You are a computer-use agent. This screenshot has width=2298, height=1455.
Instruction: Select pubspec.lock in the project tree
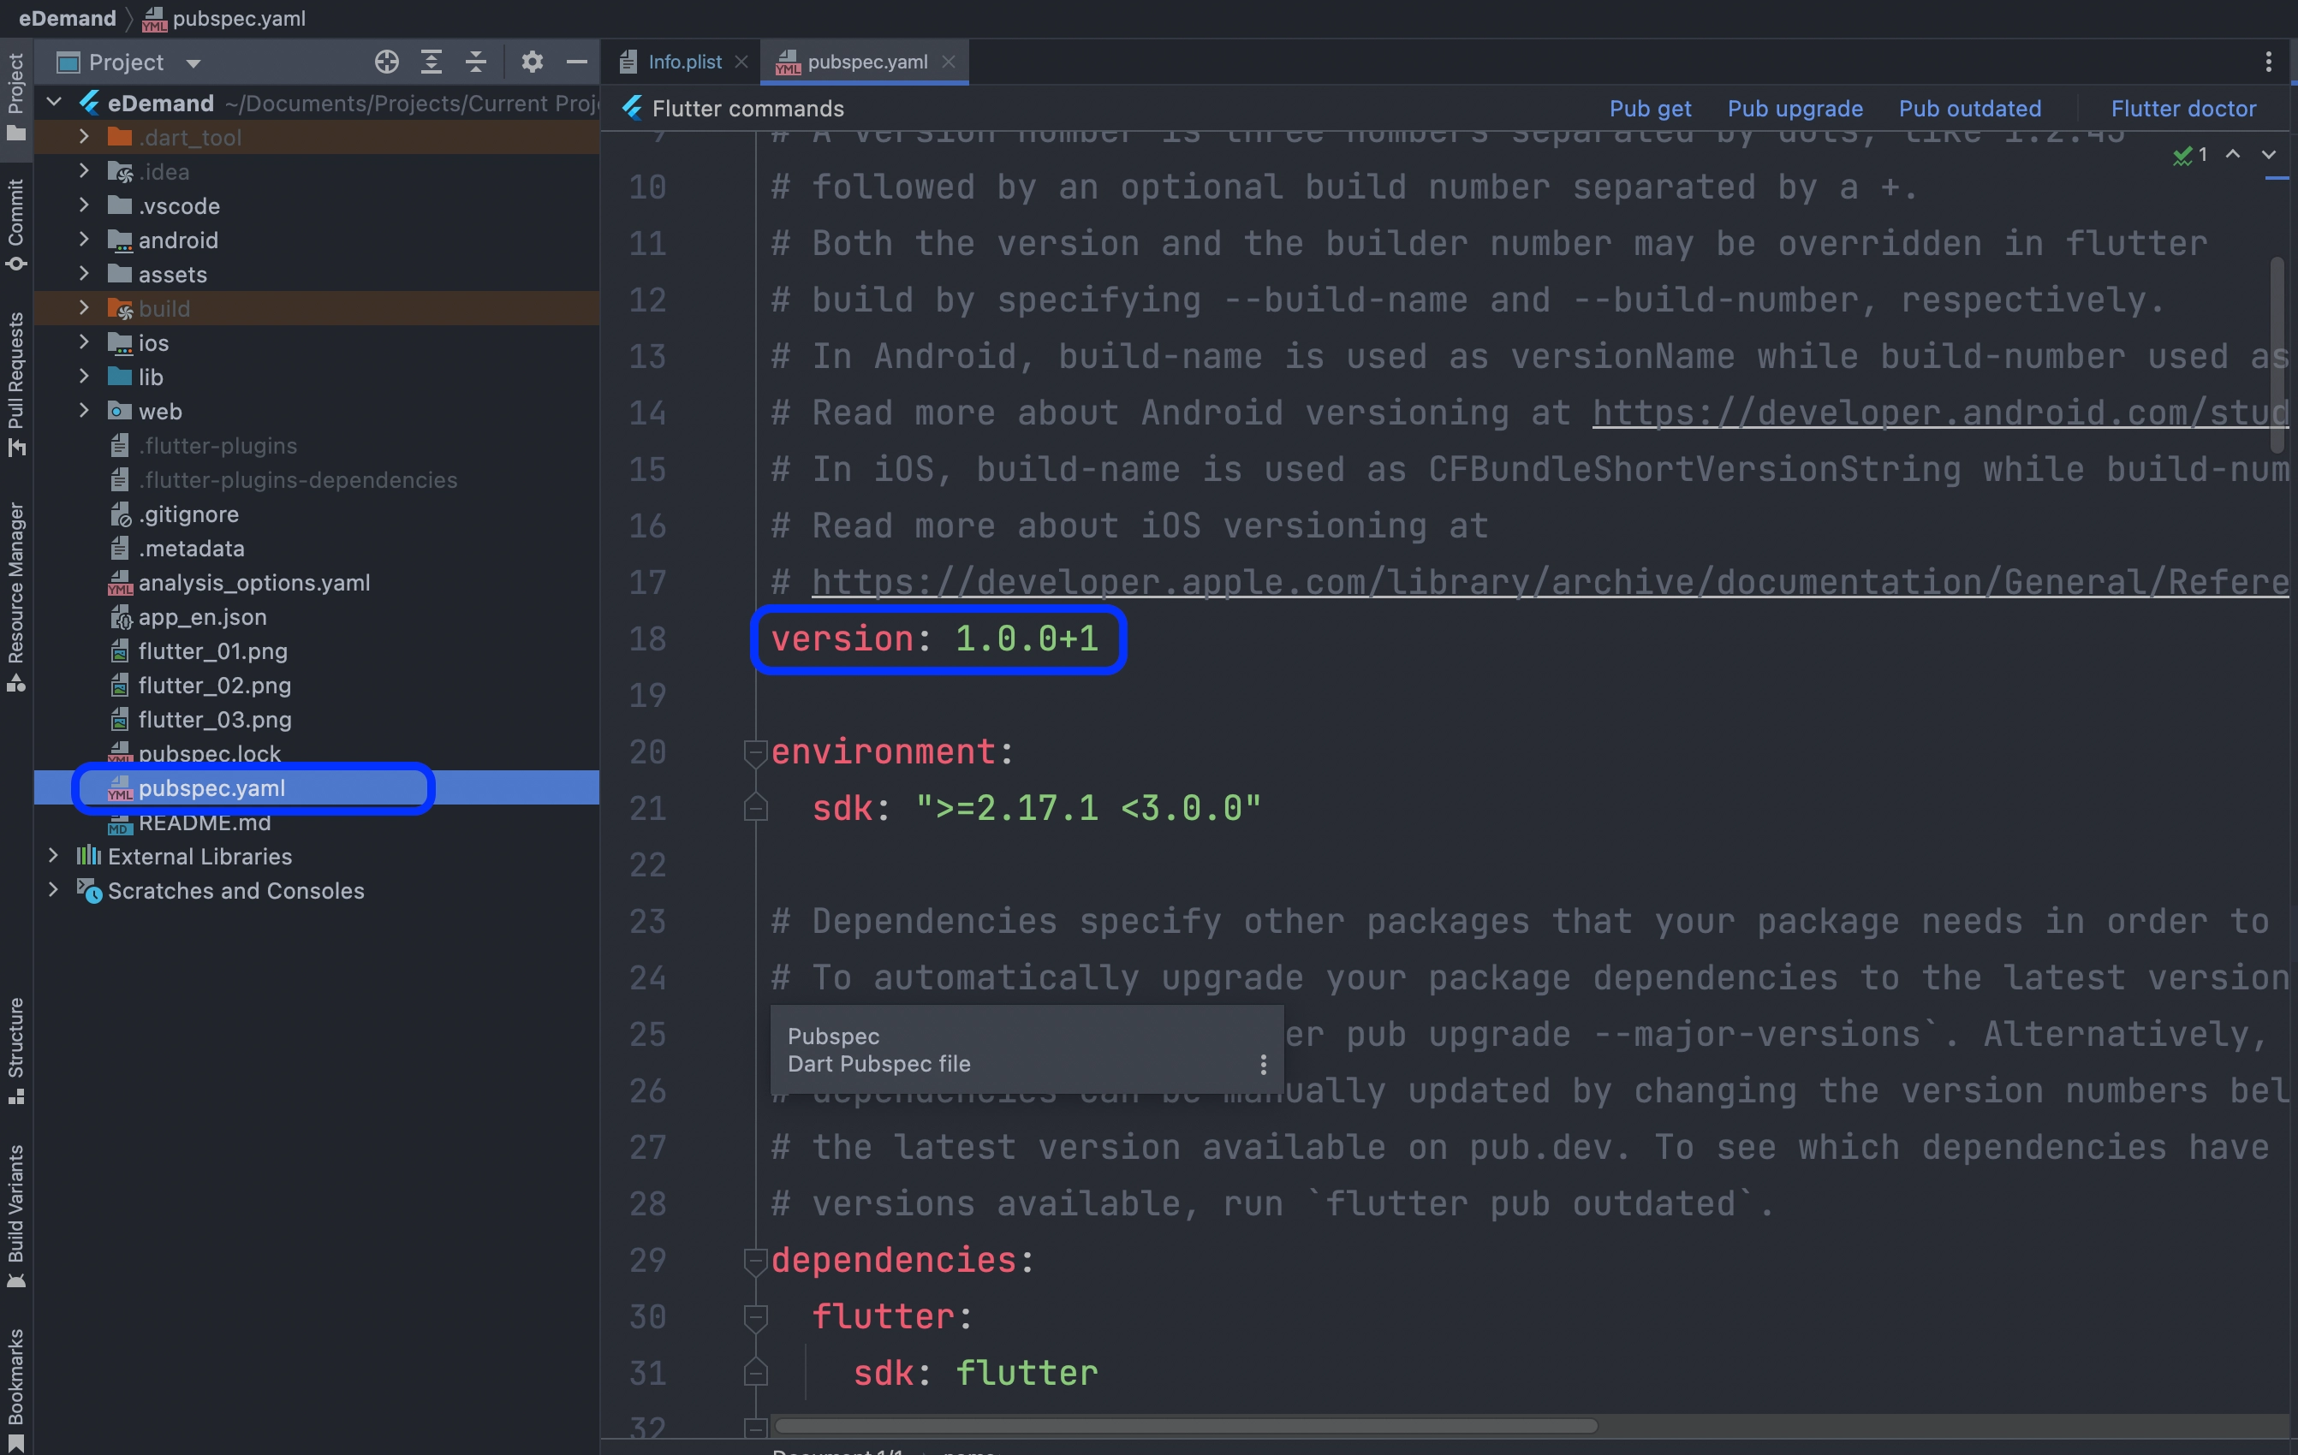tap(209, 753)
